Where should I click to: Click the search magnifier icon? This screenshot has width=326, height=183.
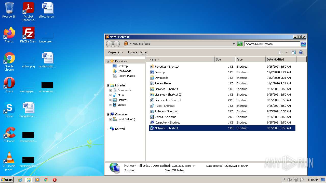303,44
